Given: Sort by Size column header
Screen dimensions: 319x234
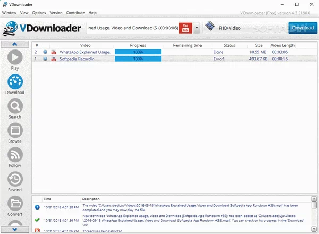Looking at the screenshot, I should (x=259, y=45).
